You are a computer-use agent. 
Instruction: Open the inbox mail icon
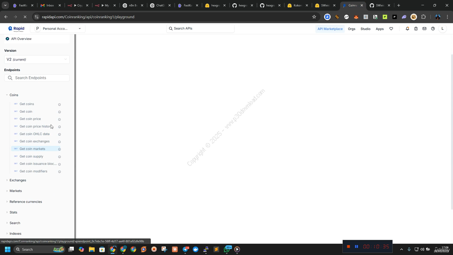coord(424,29)
